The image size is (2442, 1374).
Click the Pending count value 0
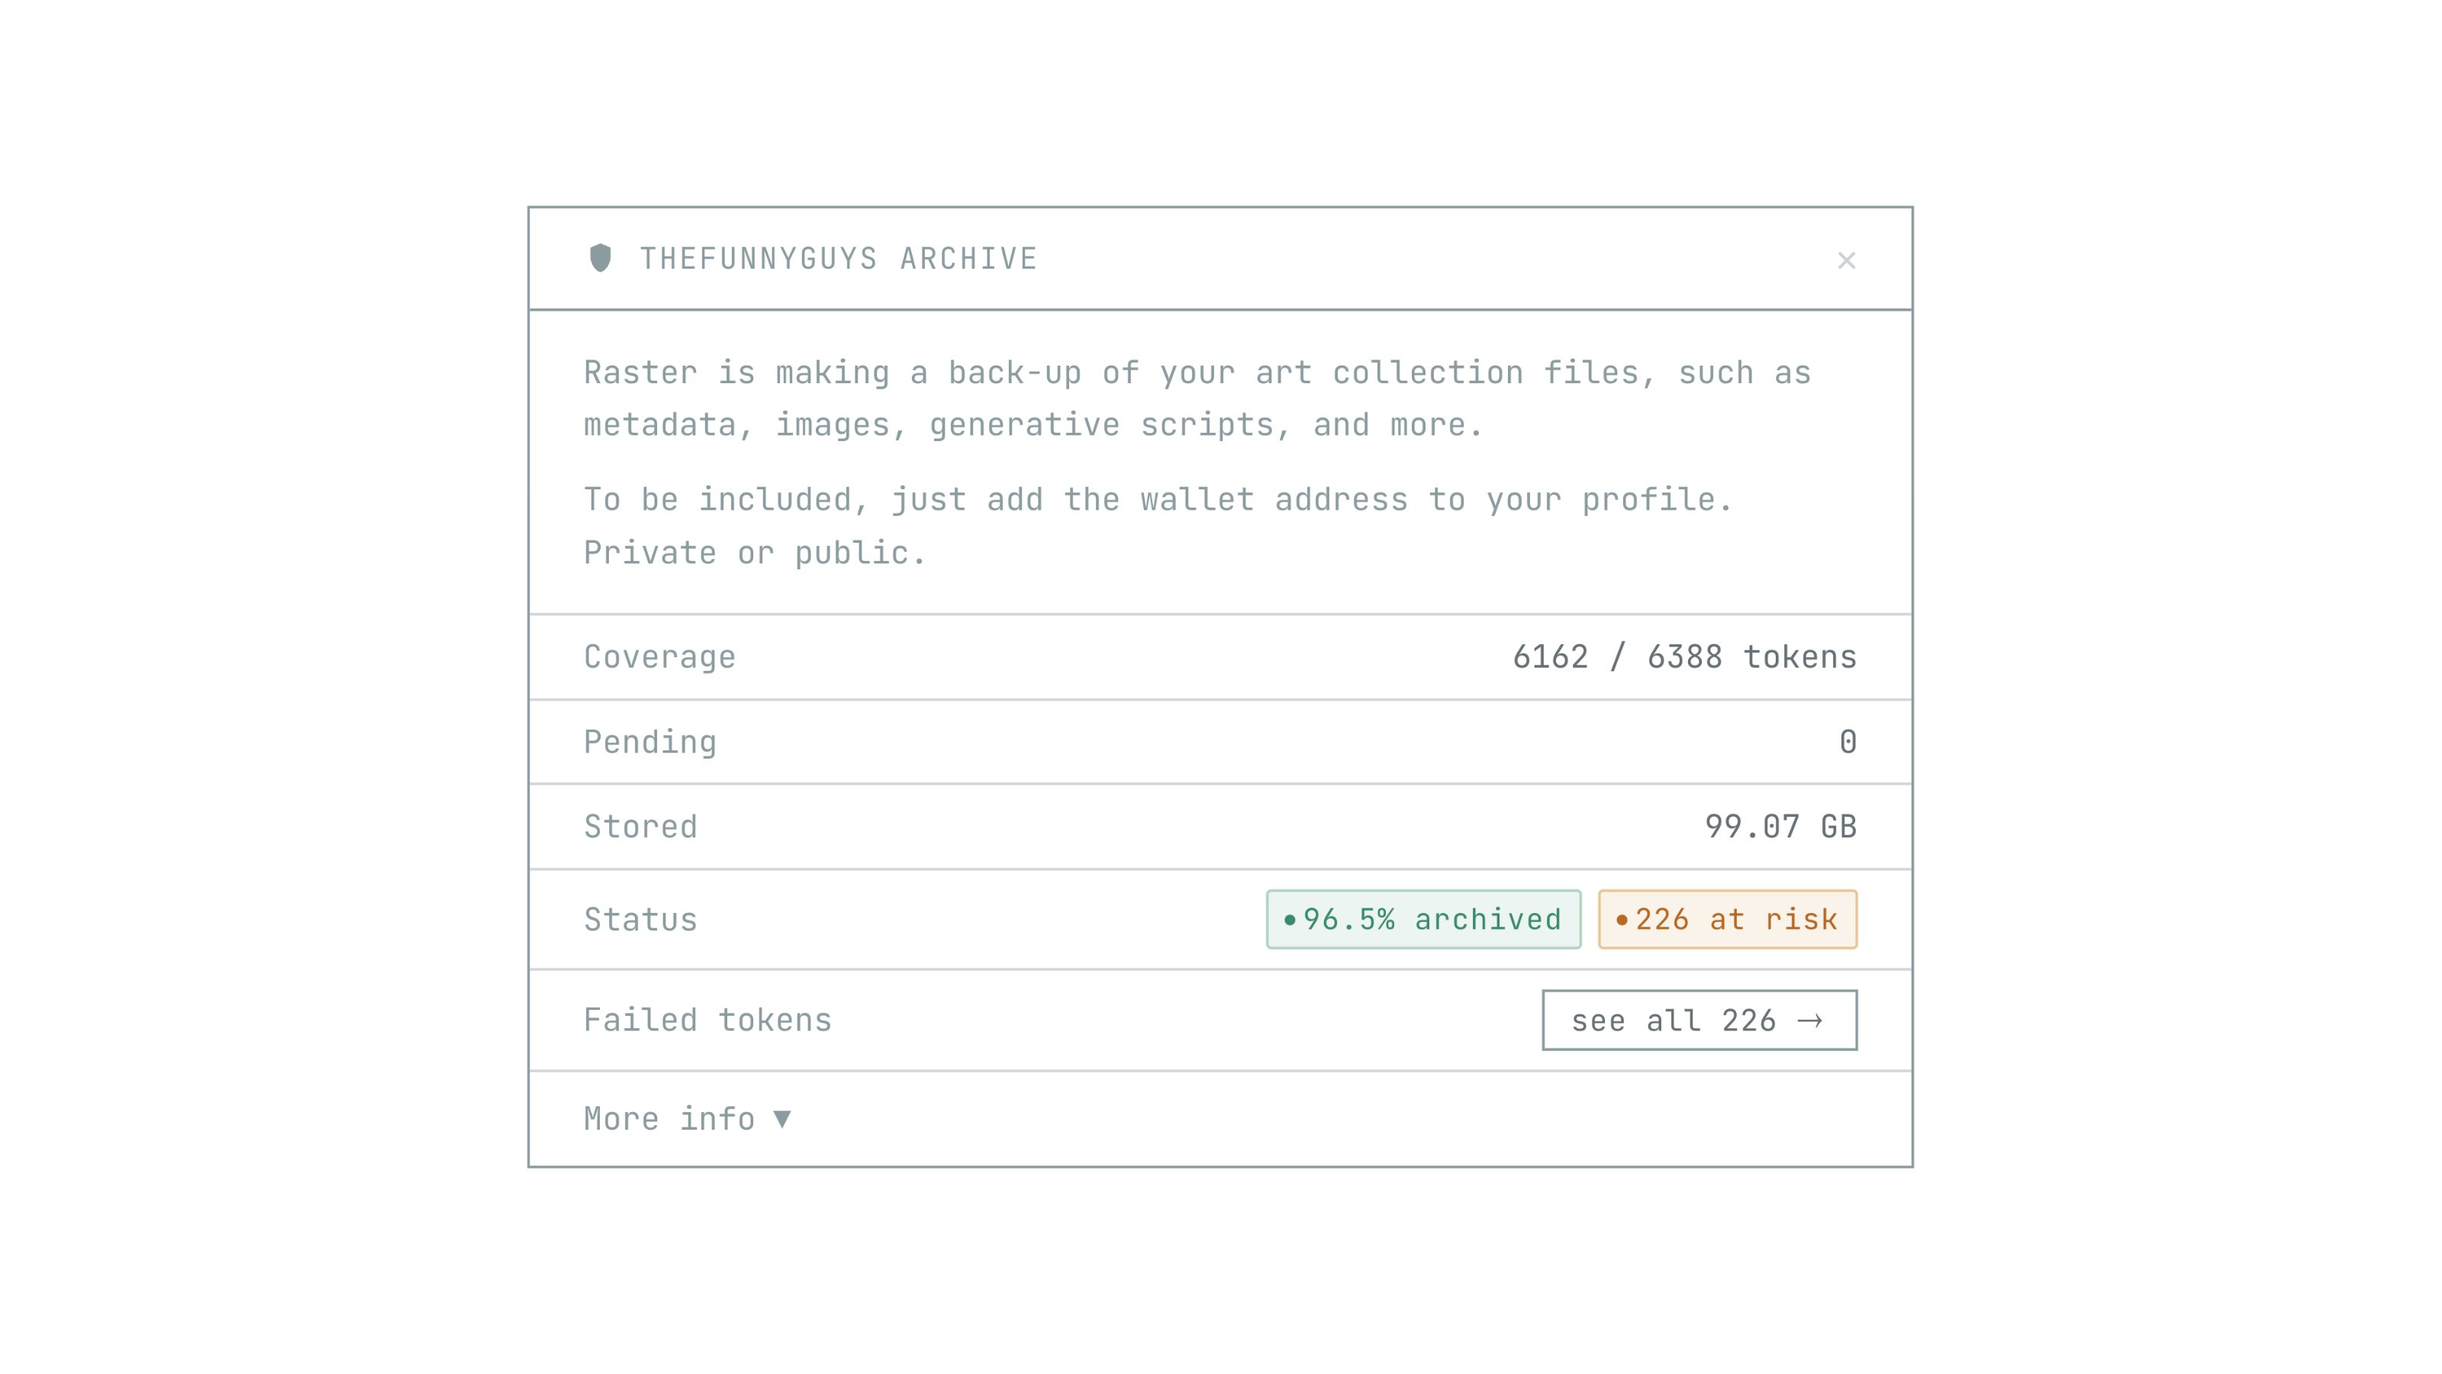[x=1848, y=741]
